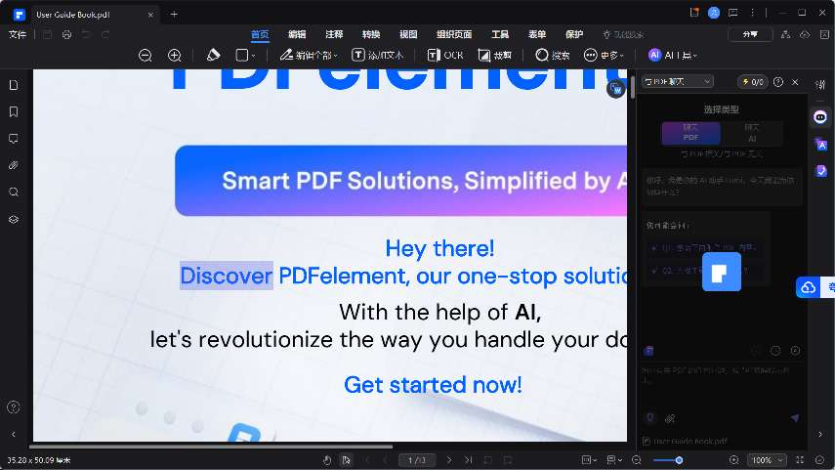
Task: Open the bookmarks panel in left sidebar
Action: [14, 111]
